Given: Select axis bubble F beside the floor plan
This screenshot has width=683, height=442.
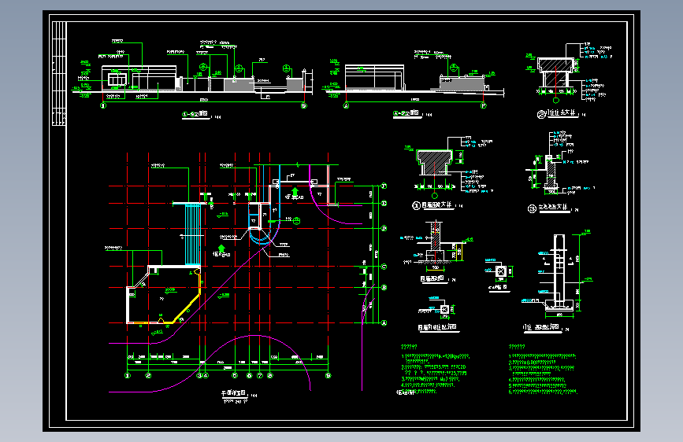Looking at the screenshot, I should [384, 186].
